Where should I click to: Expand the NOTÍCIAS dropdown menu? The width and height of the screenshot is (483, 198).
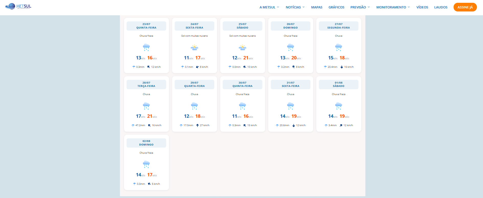(x=295, y=7)
